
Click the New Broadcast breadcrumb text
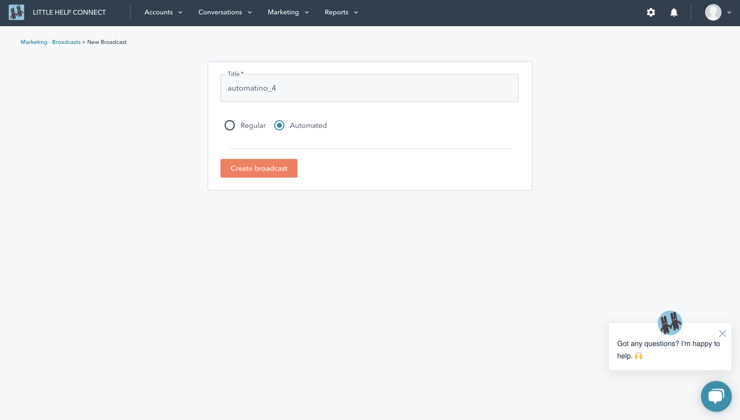tap(107, 42)
